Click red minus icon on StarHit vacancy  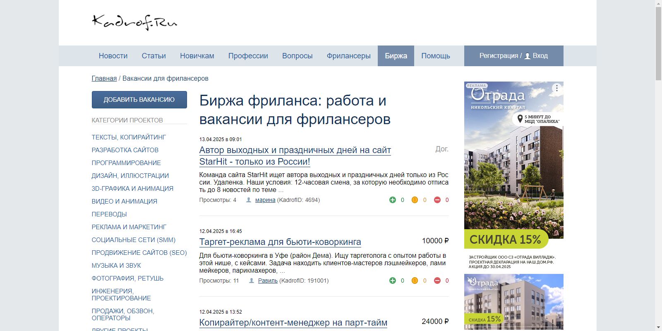[437, 200]
